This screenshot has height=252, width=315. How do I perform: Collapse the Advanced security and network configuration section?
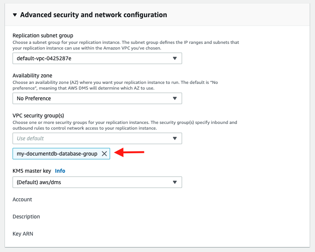(14, 15)
